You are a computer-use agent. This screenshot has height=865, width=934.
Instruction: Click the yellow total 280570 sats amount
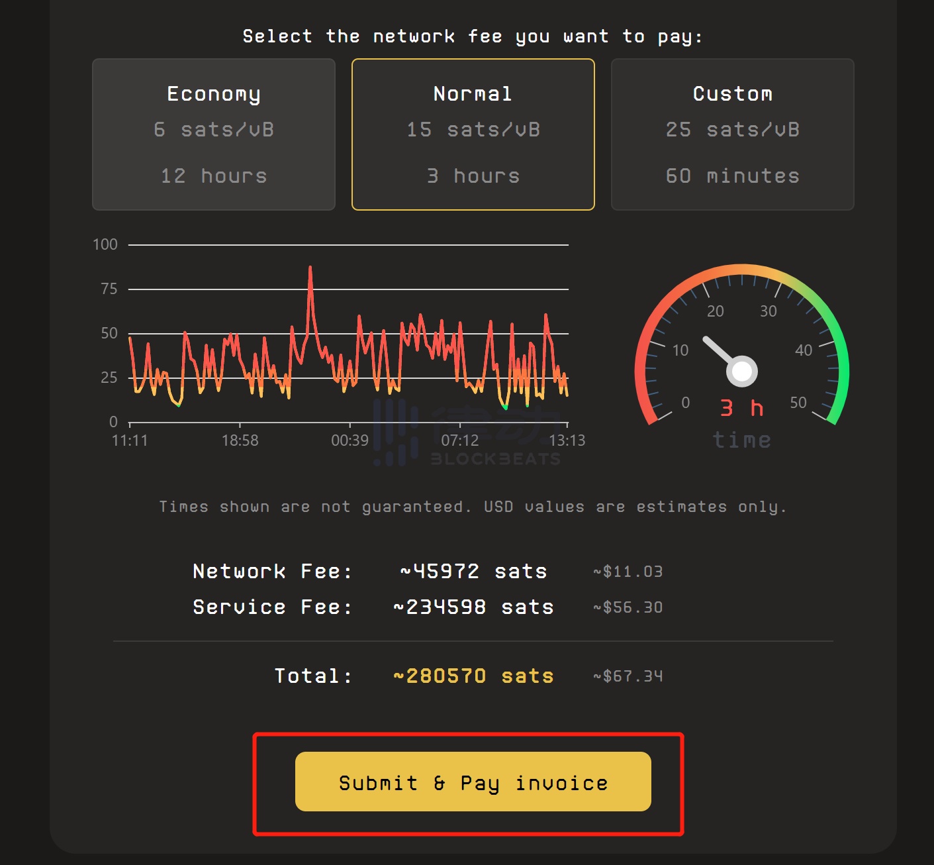pos(473,676)
